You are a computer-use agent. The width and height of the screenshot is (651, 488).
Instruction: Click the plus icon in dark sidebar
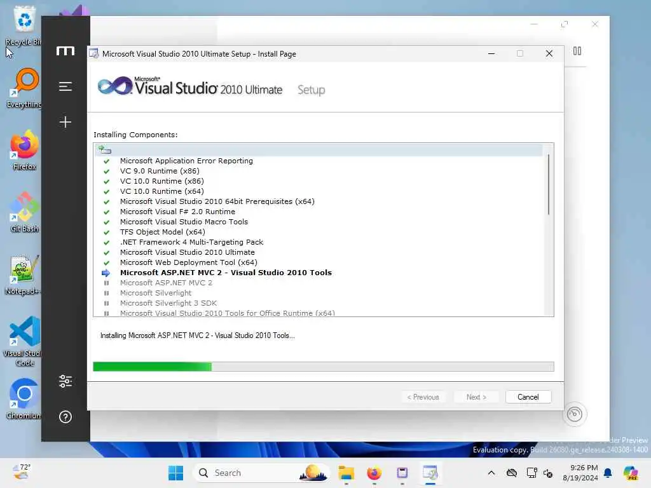[x=65, y=122]
